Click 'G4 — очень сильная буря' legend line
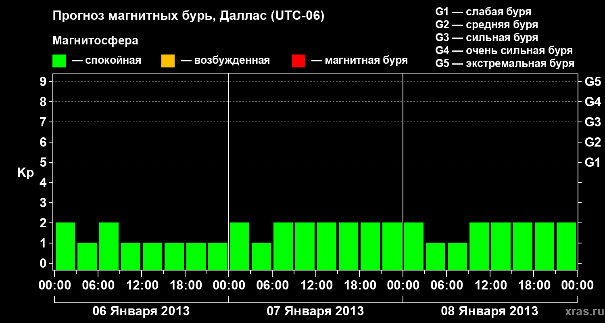Viewport: 605px width, 323px height. 504,50
